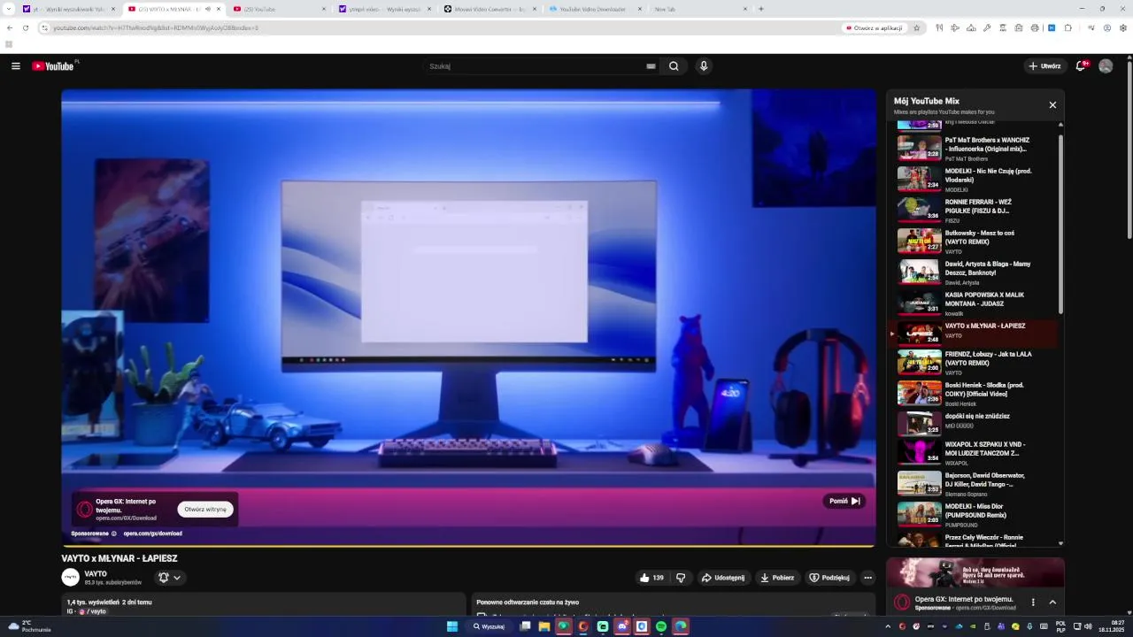Viewport: 1133px width, 637px height.
Task: Close the Mój YouTube Mix playlist panel
Action: [x=1052, y=105]
